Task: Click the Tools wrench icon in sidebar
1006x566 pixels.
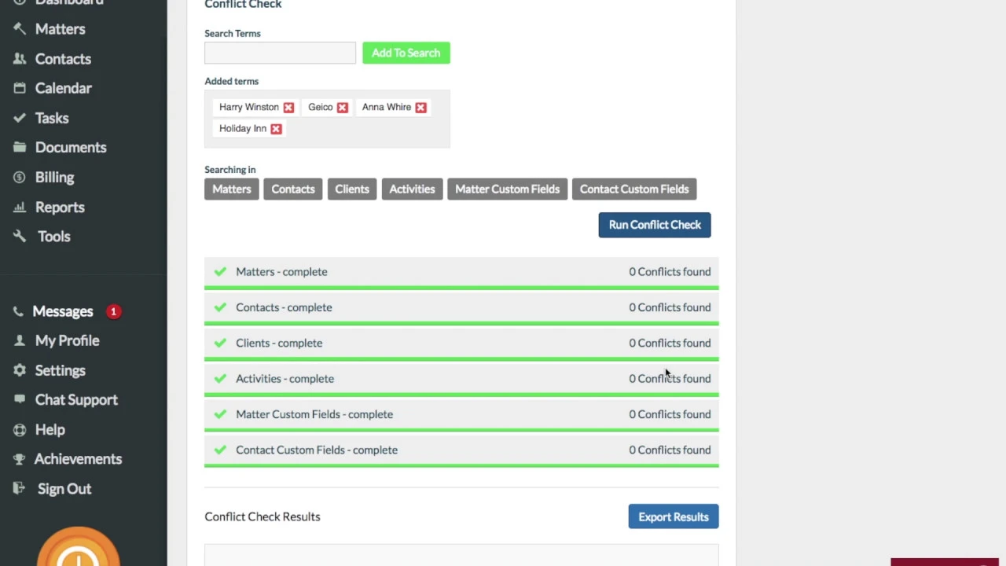Action: (x=20, y=236)
